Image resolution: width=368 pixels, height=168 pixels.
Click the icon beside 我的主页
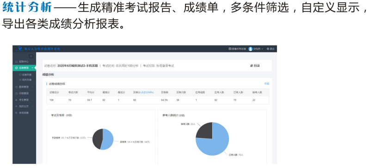point(16,106)
